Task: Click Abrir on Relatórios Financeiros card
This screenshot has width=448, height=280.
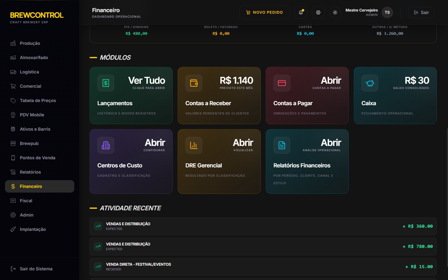Action: coord(331,143)
